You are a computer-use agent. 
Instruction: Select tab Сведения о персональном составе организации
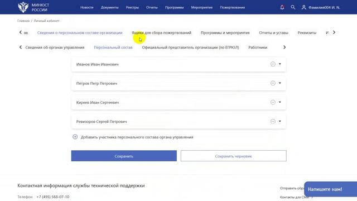tap(80, 33)
